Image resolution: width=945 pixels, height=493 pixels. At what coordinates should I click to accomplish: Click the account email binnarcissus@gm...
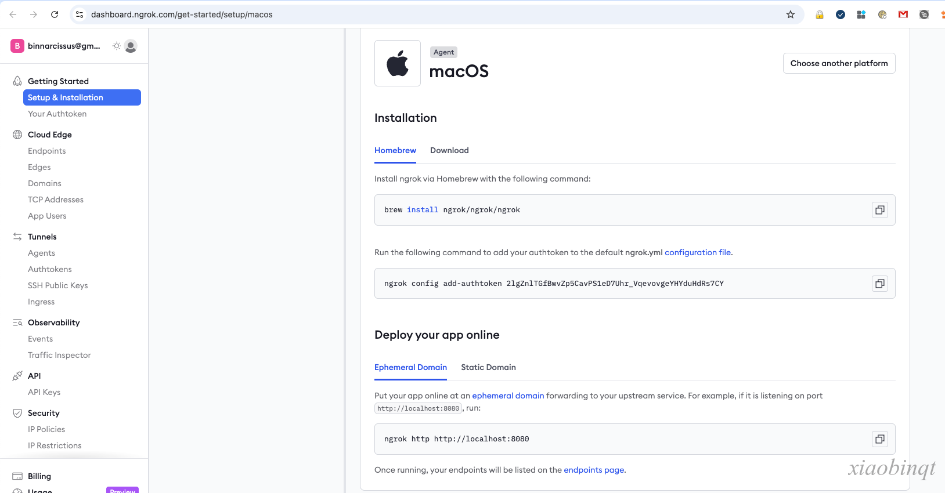tap(64, 46)
